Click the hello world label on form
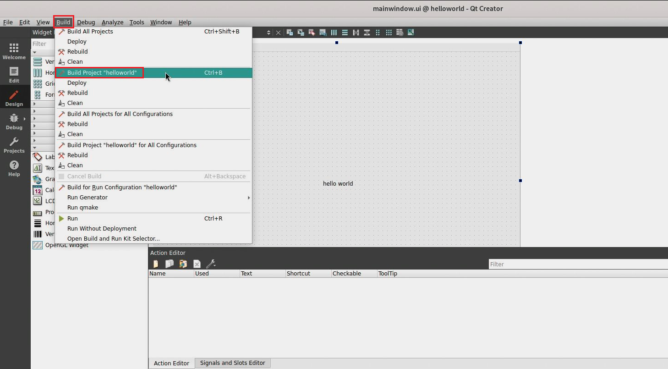 tap(338, 184)
